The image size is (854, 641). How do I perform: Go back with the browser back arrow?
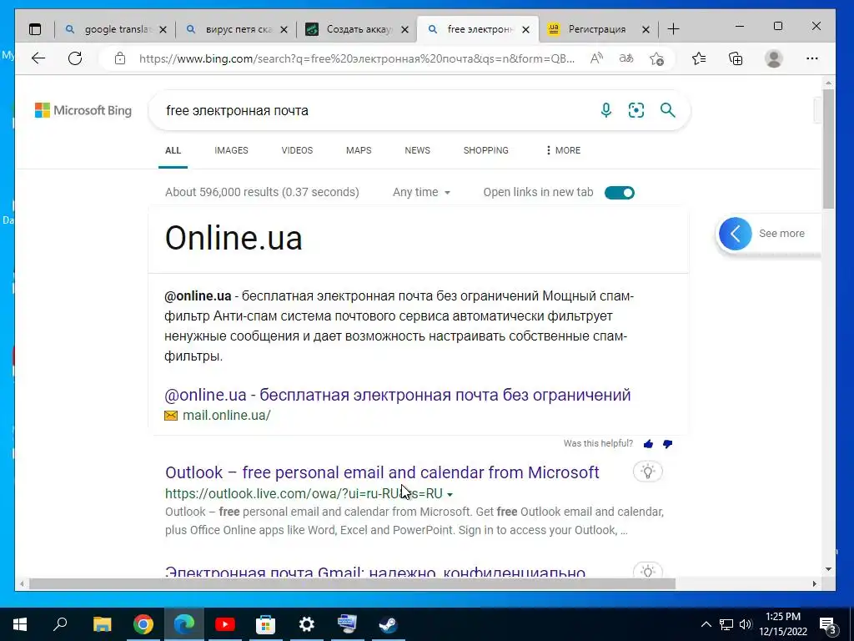pos(38,58)
